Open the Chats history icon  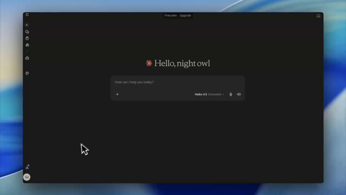tap(27, 32)
